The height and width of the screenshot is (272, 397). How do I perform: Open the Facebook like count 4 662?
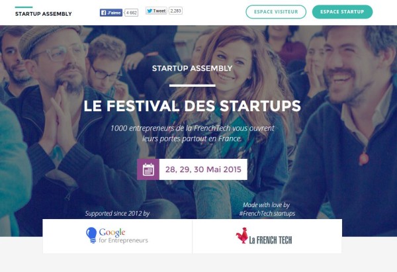[x=132, y=13]
